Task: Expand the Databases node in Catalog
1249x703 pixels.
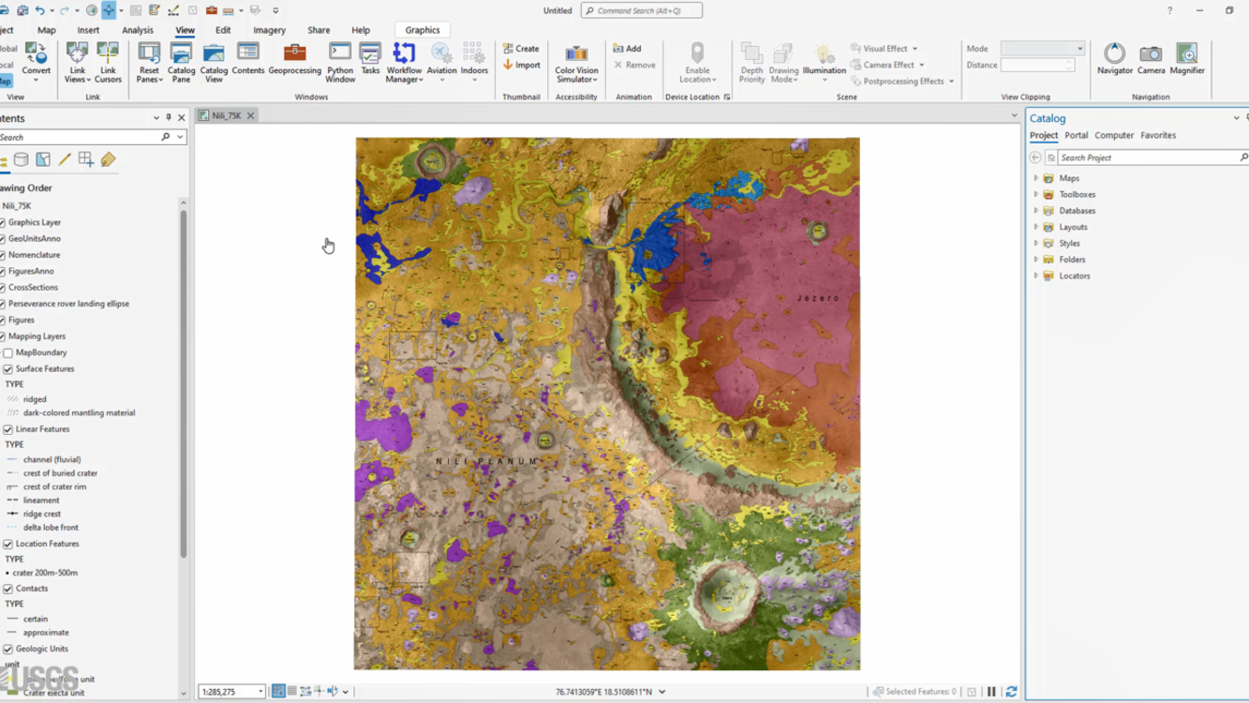Action: pyautogui.click(x=1036, y=211)
